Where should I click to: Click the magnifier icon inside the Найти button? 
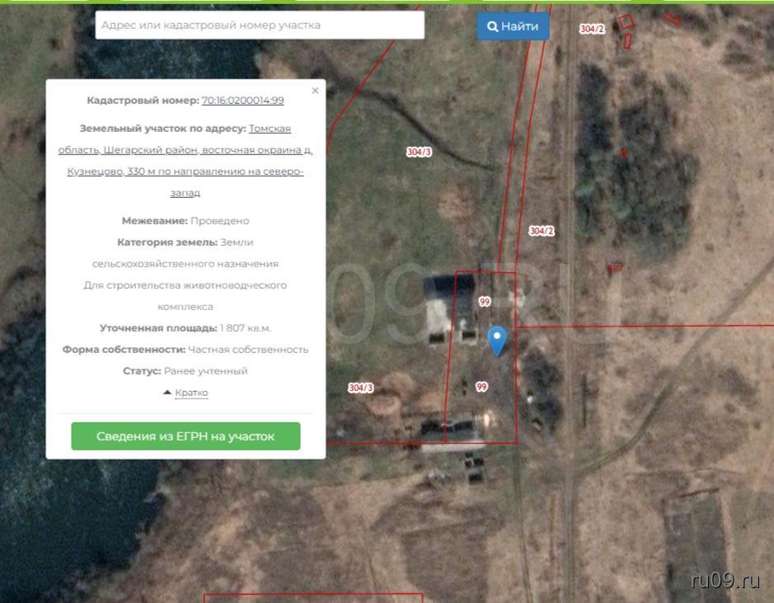tap(492, 26)
